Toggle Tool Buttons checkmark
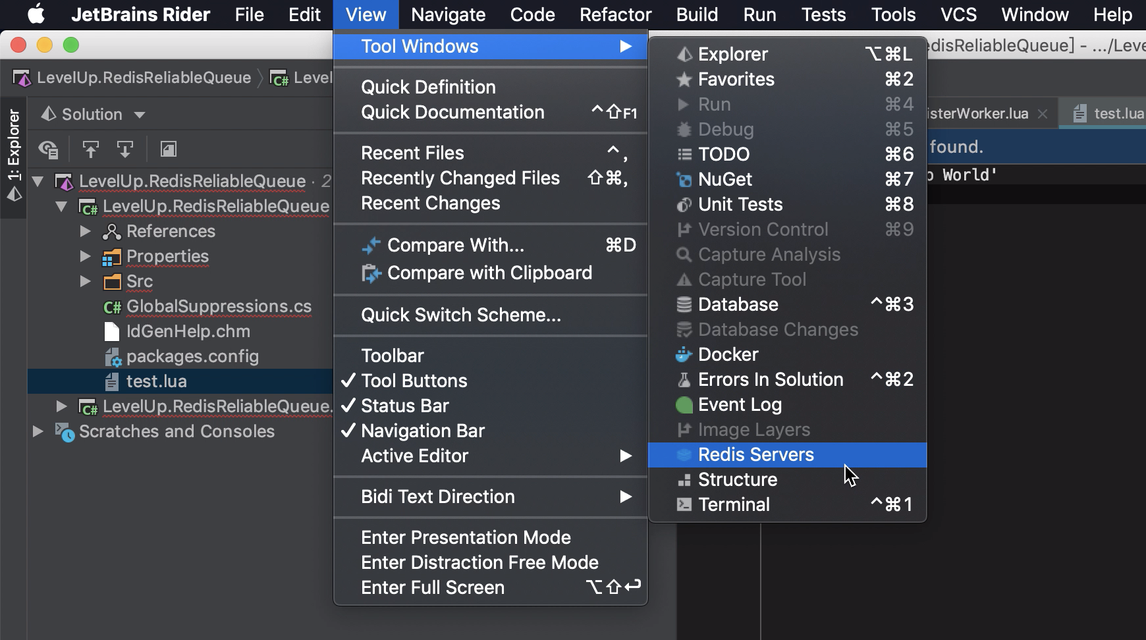The image size is (1146, 640). coord(490,381)
